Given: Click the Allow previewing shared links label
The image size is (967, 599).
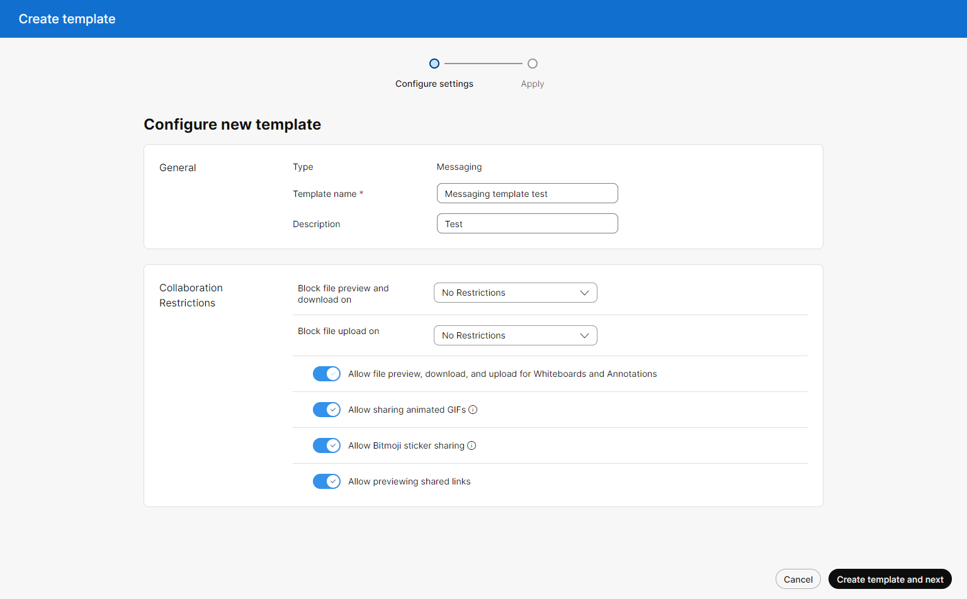Looking at the screenshot, I should pyautogui.click(x=409, y=481).
